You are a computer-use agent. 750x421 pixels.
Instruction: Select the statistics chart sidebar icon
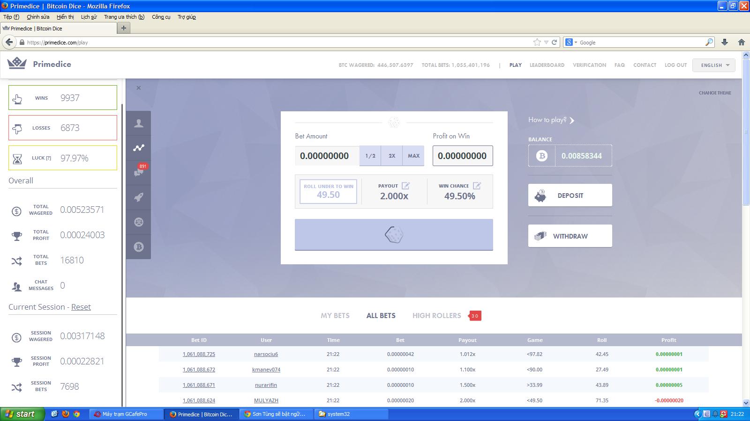138,148
